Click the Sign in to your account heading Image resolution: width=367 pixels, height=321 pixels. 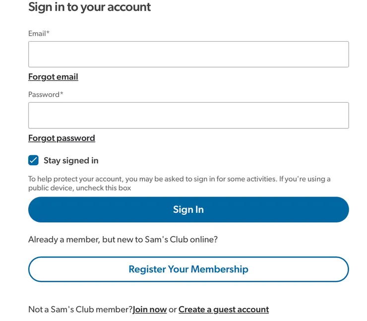90,7
